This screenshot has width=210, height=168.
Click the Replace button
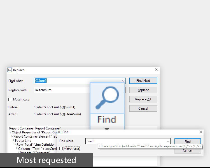coord(143,90)
